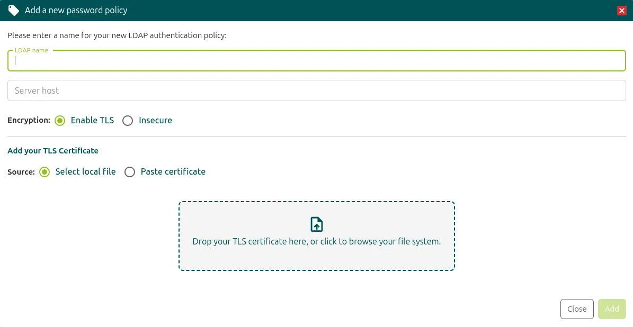This screenshot has height=327, width=633.
Task: Choose the Insecure encryption option
Action: tap(128, 121)
